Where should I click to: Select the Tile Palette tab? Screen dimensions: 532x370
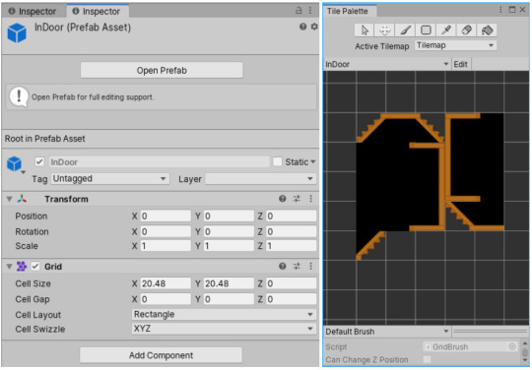click(x=350, y=11)
